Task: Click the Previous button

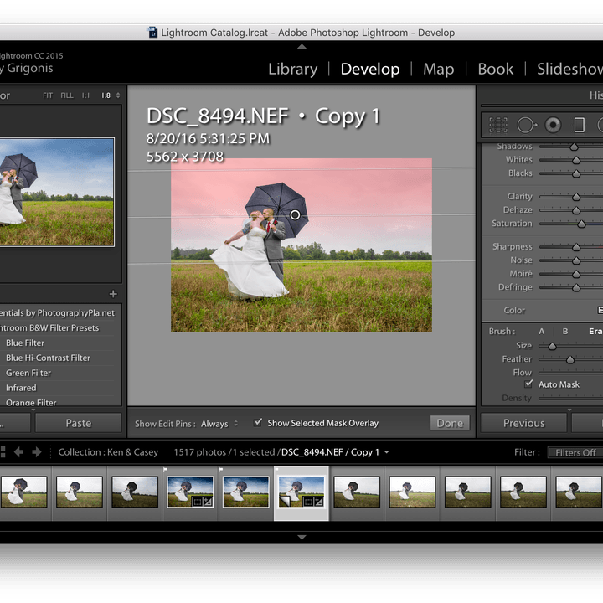Action: click(x=523, y=423)
